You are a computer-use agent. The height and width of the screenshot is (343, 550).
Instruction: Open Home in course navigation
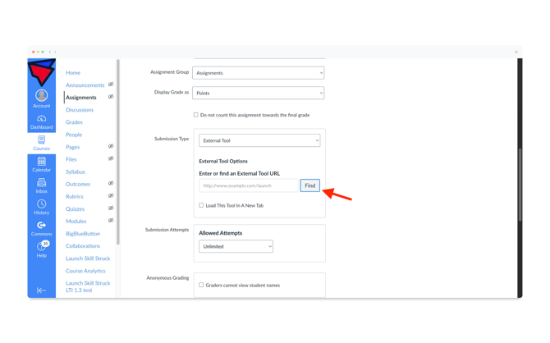click(73, 72)
